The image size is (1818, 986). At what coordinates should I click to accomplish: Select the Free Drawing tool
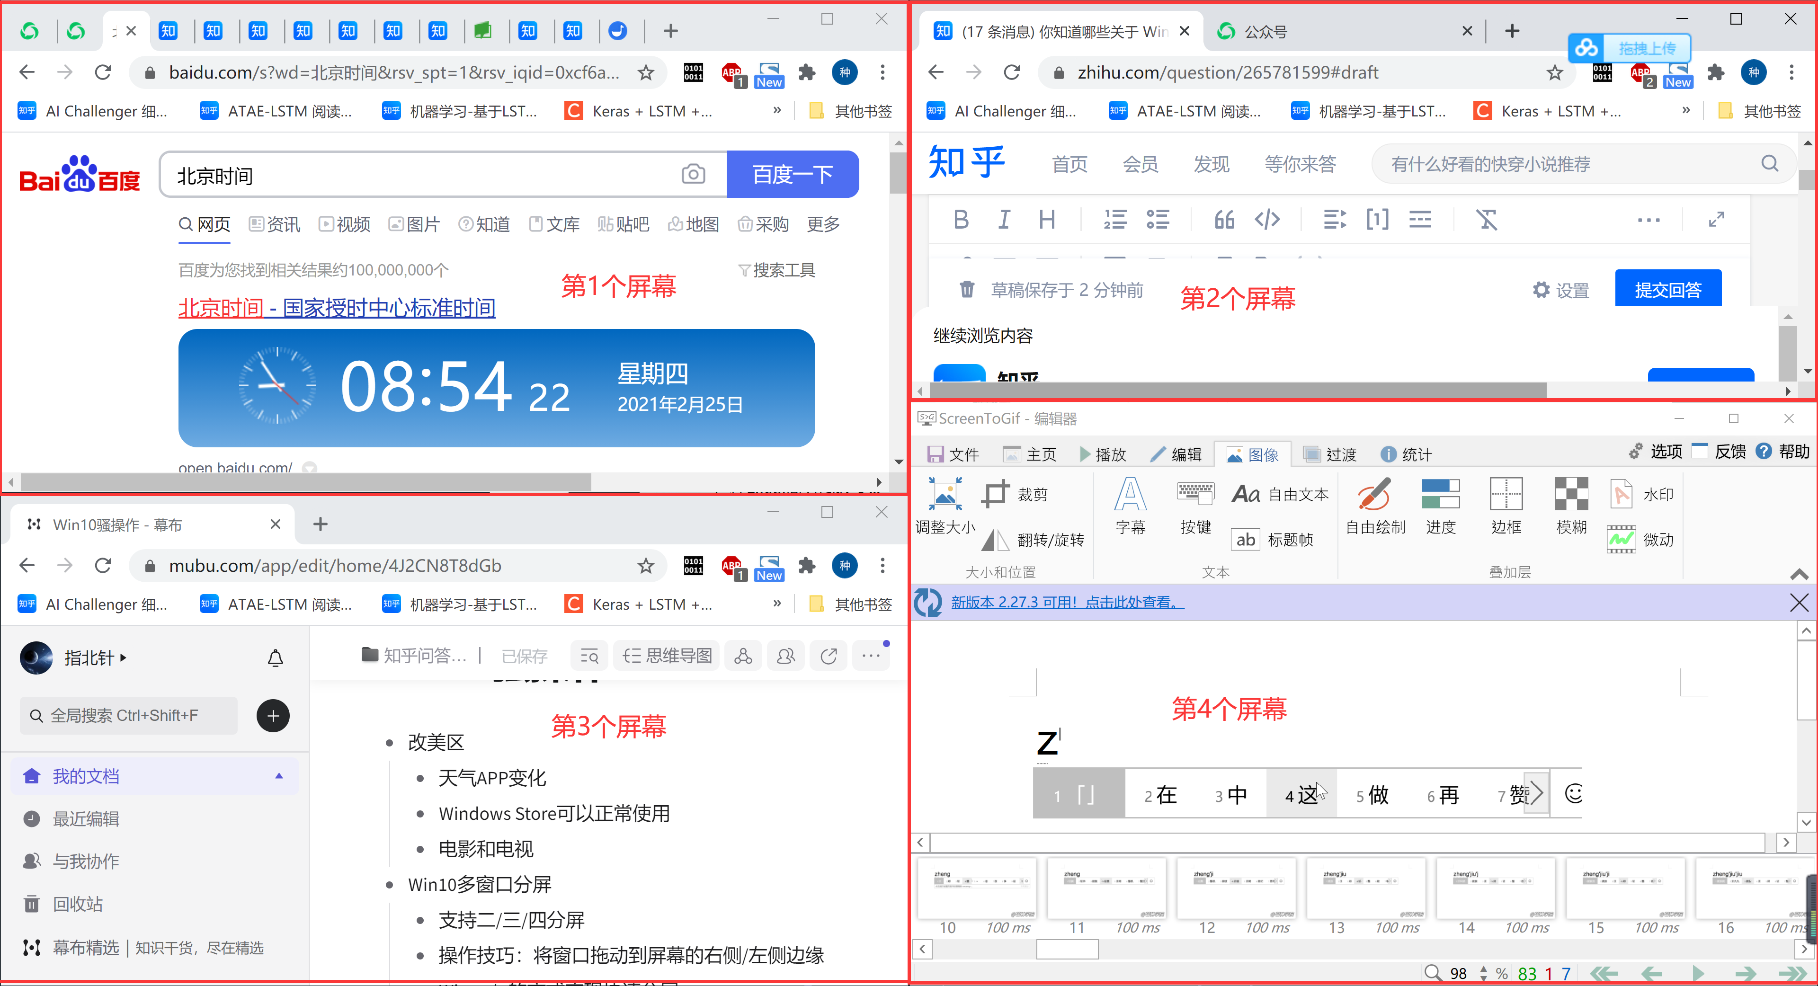tap(1374, 506)
